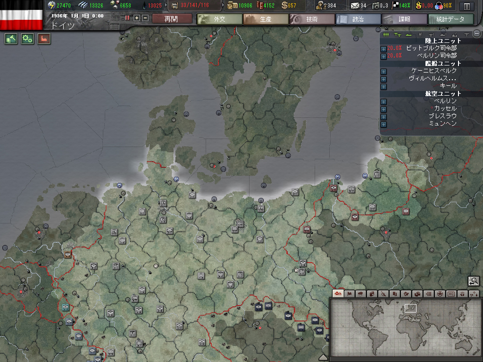
Task: Click the national unity flag icon
Action: click(x=395, y=5)
